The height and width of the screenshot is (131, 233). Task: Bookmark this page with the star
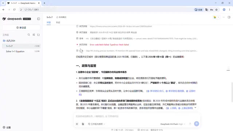pos(217,10)
